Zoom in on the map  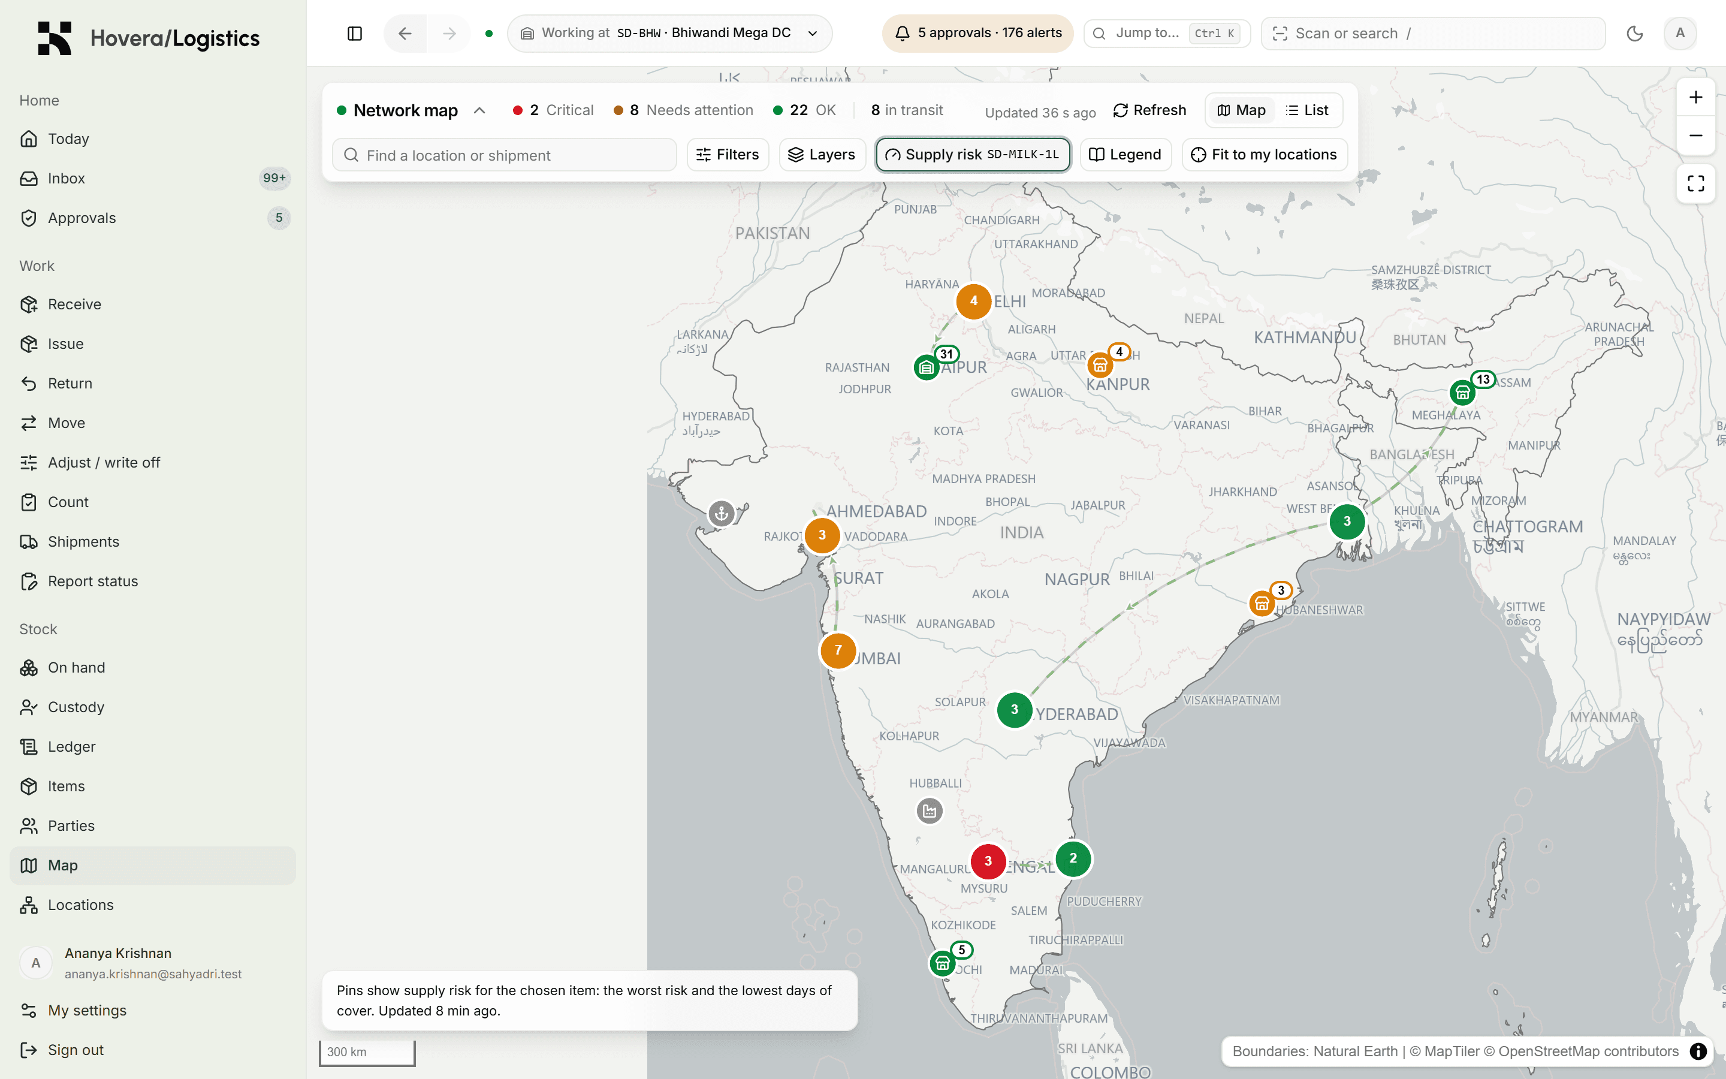click(x=1695, y=97)
